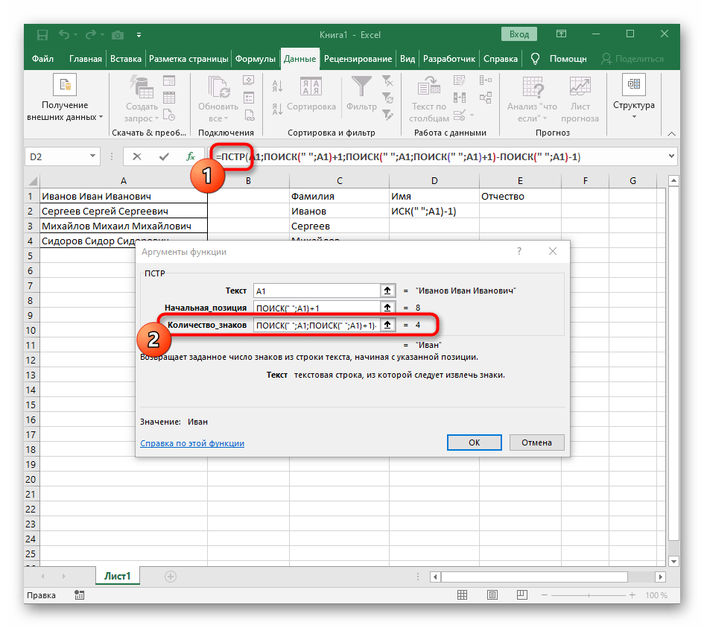Click the Сортировка button
The width and height of the screenshot is (704, 628).
tap(311, 95)
